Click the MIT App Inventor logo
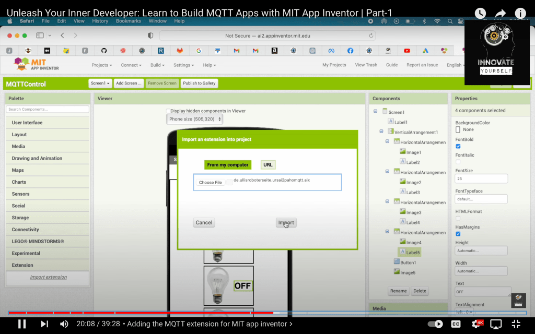This screenshot has width=535, height=334. tap(36, 64)
